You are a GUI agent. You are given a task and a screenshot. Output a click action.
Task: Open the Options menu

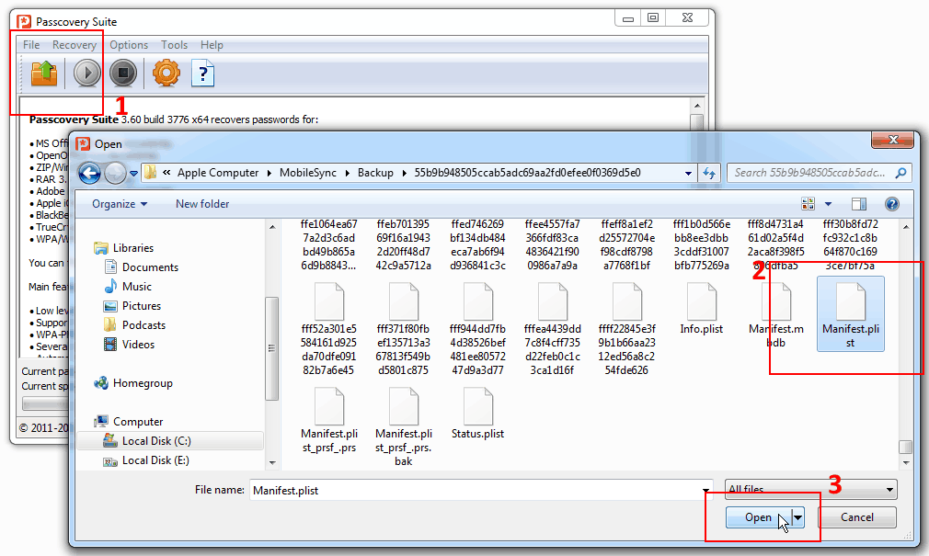point(129,45)
